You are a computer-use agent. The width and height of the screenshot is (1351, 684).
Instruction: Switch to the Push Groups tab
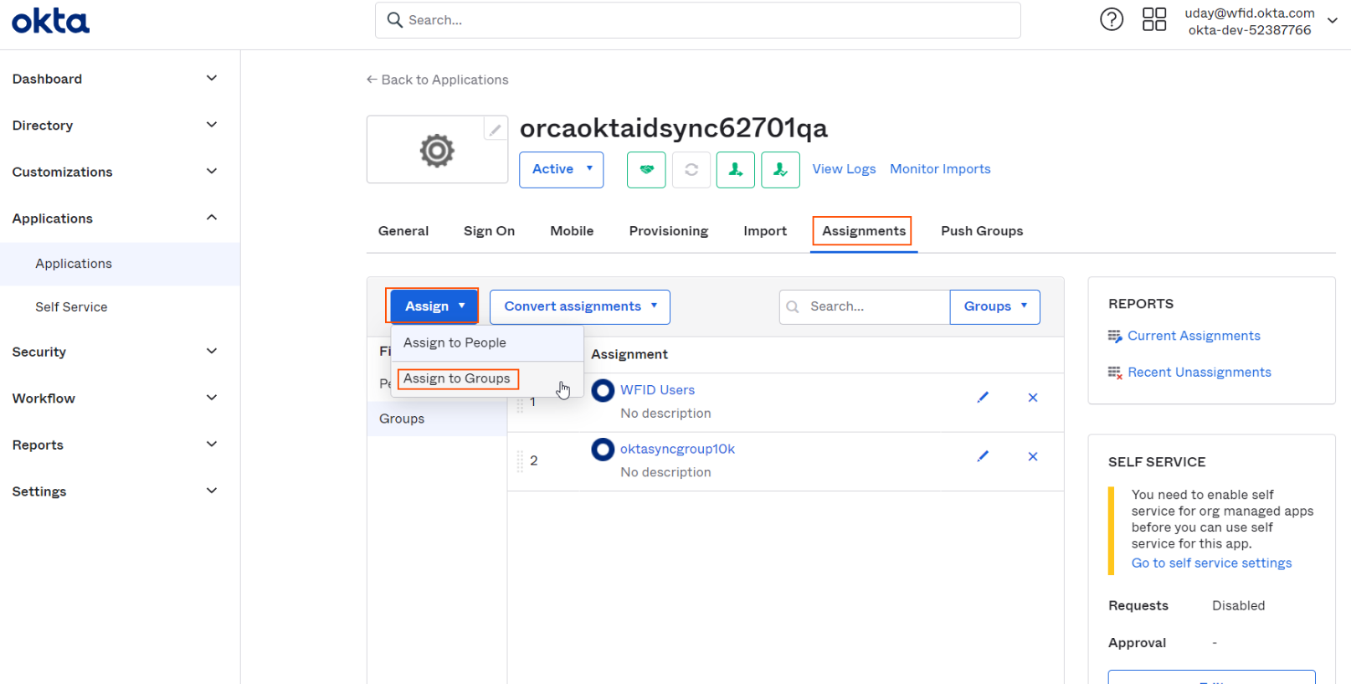[982, 231]
